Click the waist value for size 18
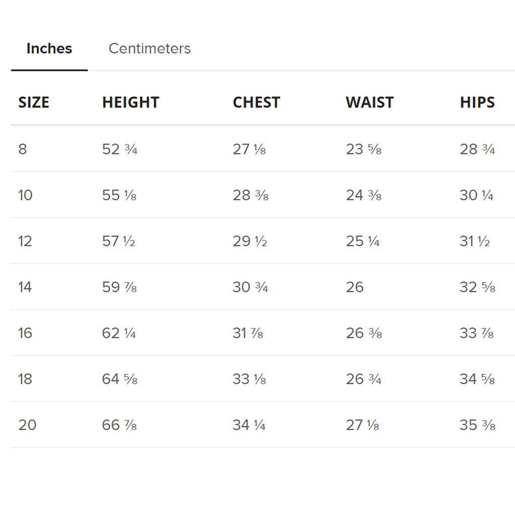Image resolution: width=515 pixels, height=515 pixels. click(x=362, y=379)
